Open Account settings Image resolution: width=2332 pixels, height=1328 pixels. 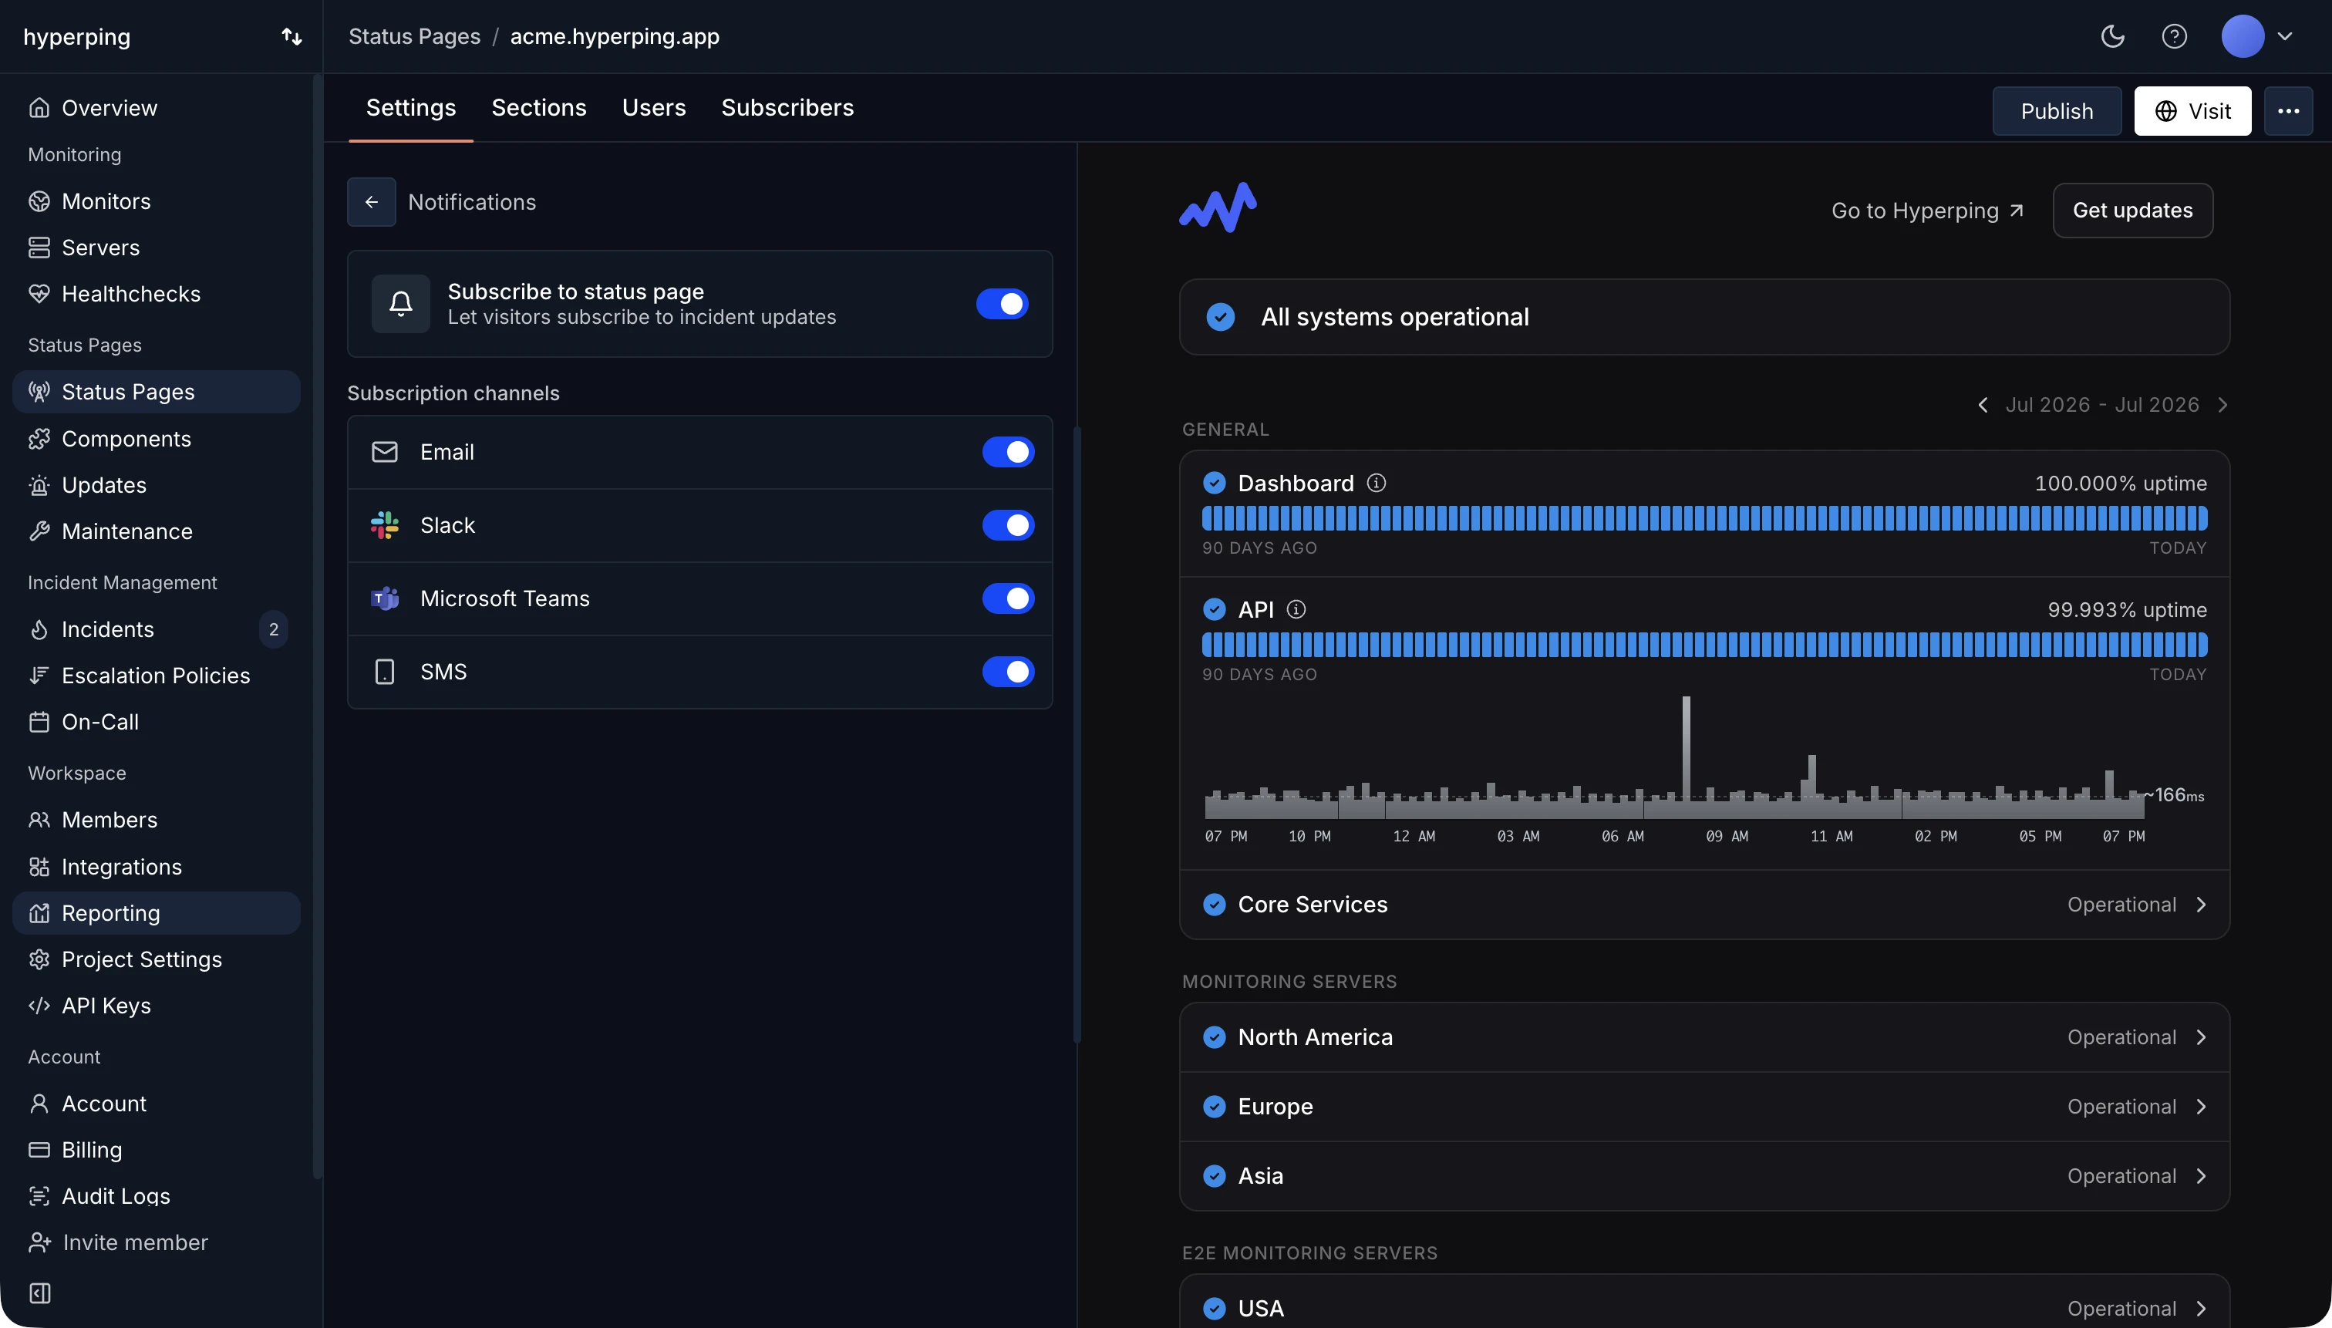pos(156,1104)
